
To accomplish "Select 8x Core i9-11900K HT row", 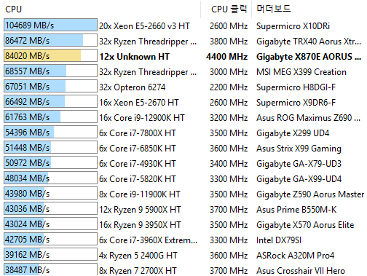I will (x=140, y=194).
